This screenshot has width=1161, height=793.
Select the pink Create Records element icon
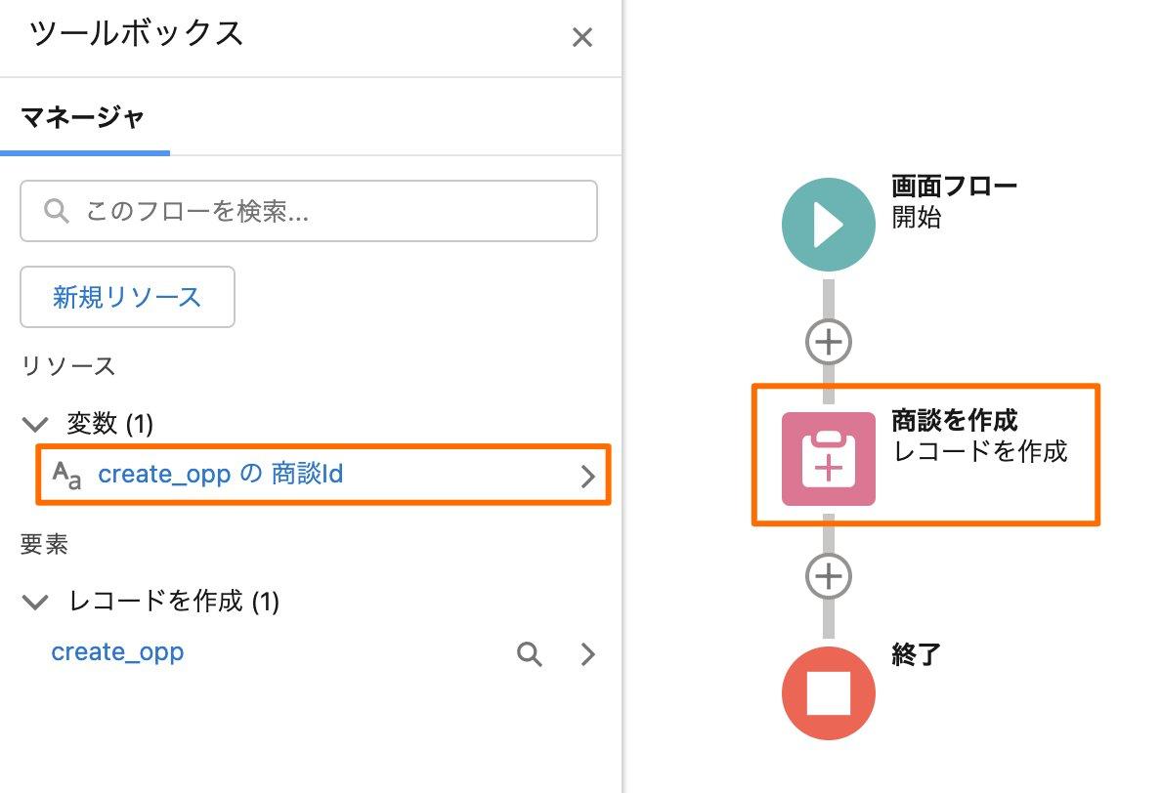pos(829,459)
